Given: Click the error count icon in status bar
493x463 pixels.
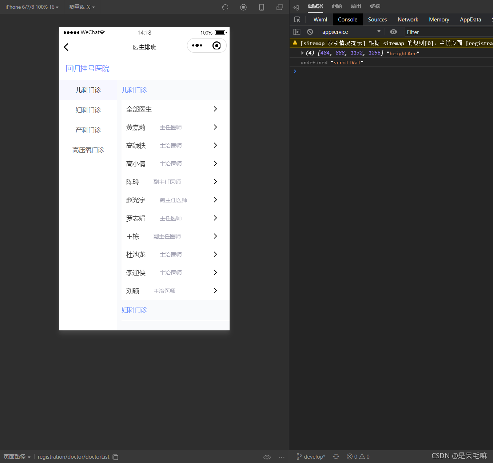Looking at the screenshot, I should (x=349, y=456).
